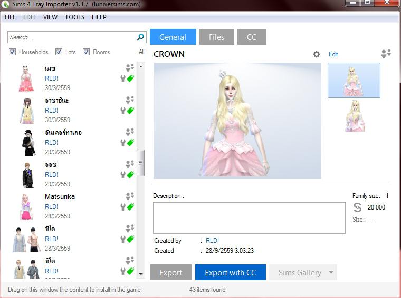Click into the Description text box

[249, 218]
